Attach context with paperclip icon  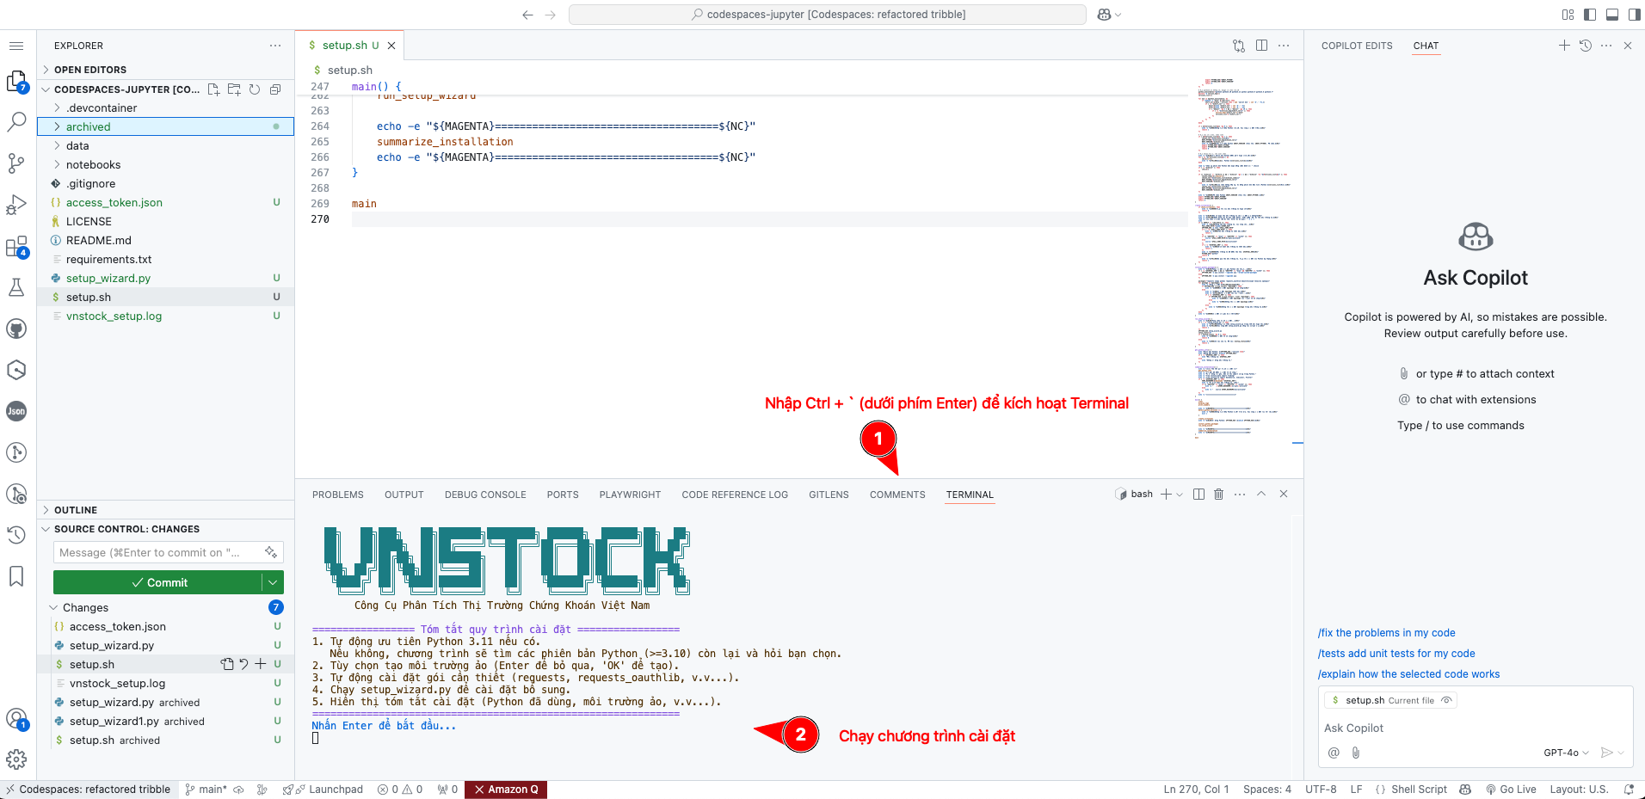(1356, 753)
